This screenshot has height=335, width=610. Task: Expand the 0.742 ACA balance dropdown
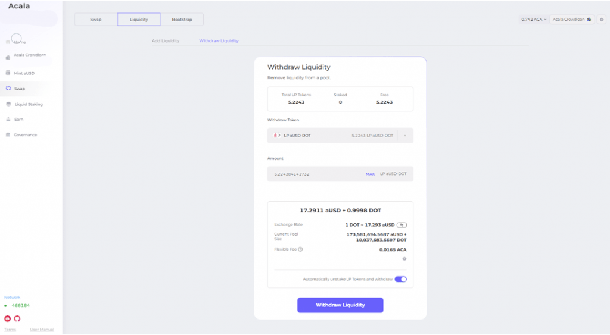[x=534, y=20]
